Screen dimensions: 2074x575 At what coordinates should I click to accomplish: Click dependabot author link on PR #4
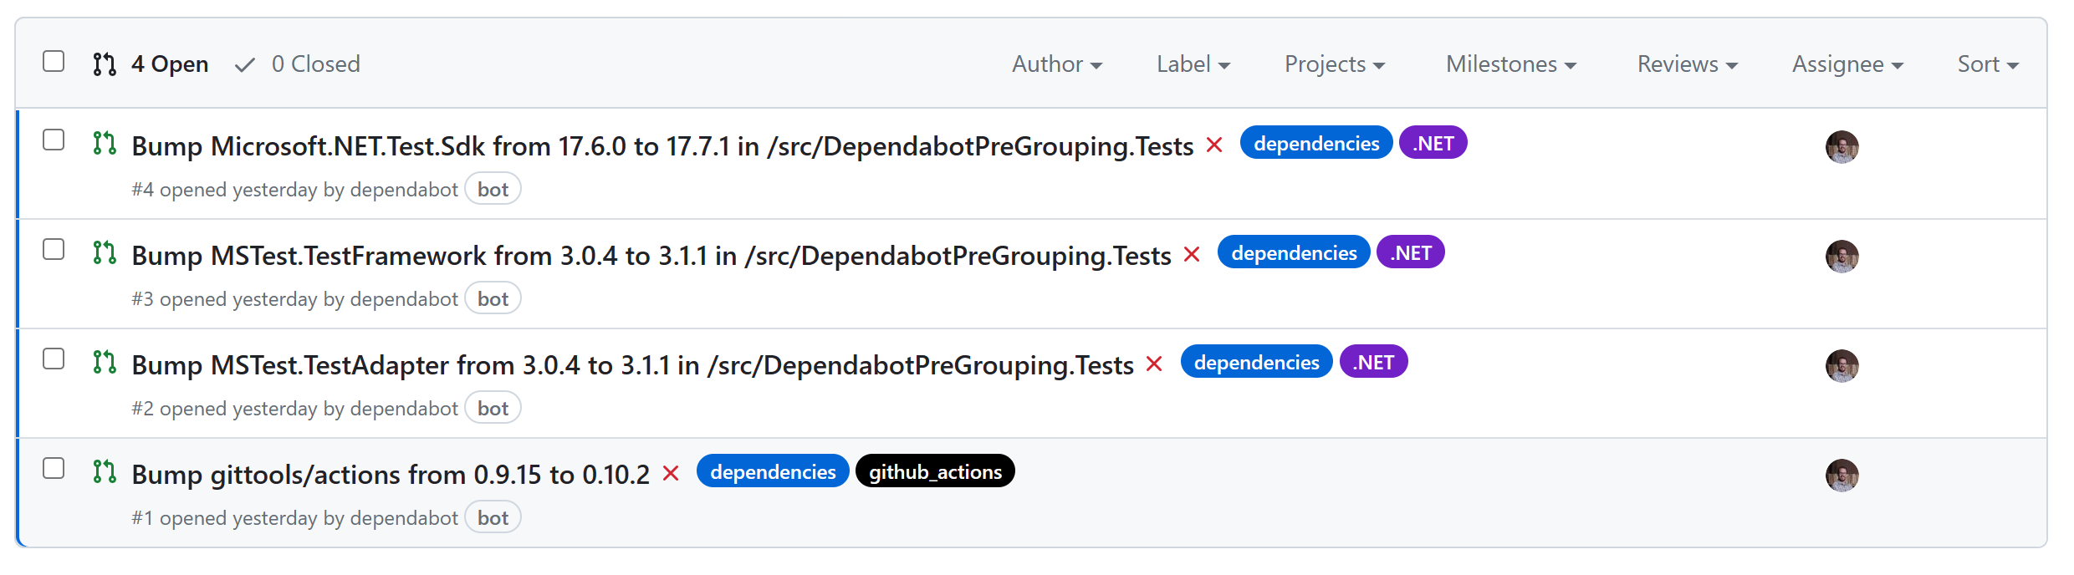point(404,190)
